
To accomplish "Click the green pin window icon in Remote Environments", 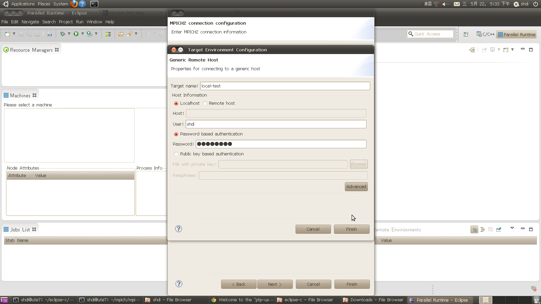I will point(498,230).
